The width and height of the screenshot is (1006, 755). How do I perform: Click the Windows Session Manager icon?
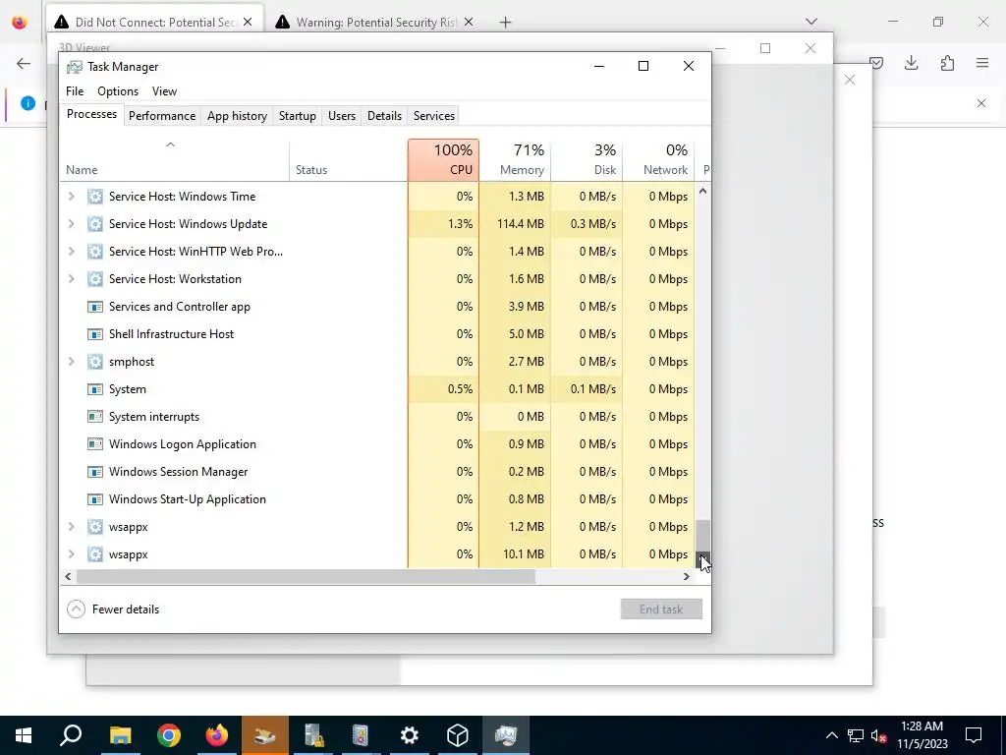[95, 472]
